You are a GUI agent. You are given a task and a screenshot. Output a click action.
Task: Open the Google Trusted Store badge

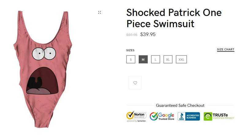(x=162, y=116)
